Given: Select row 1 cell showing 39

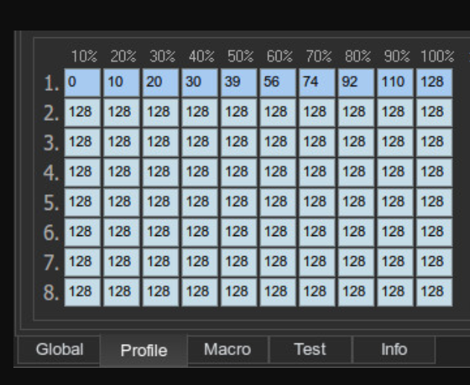Looking at the screenshot, I should click(238, 83).
